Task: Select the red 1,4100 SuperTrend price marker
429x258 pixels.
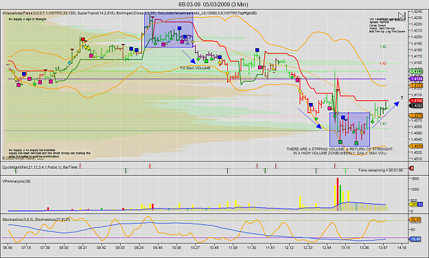Action: pos(416,101)
